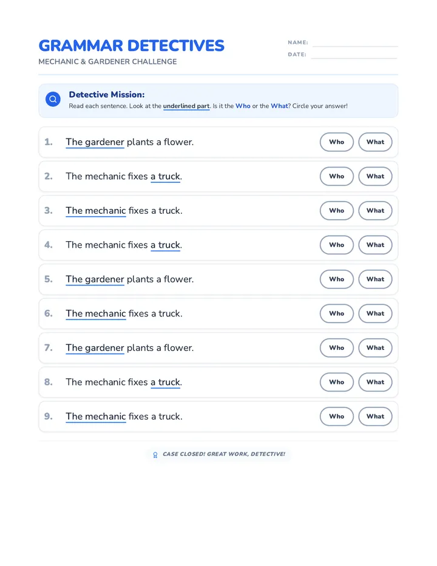
Task: Mark What for sentence 7
Action: click(x=375, y=347)
